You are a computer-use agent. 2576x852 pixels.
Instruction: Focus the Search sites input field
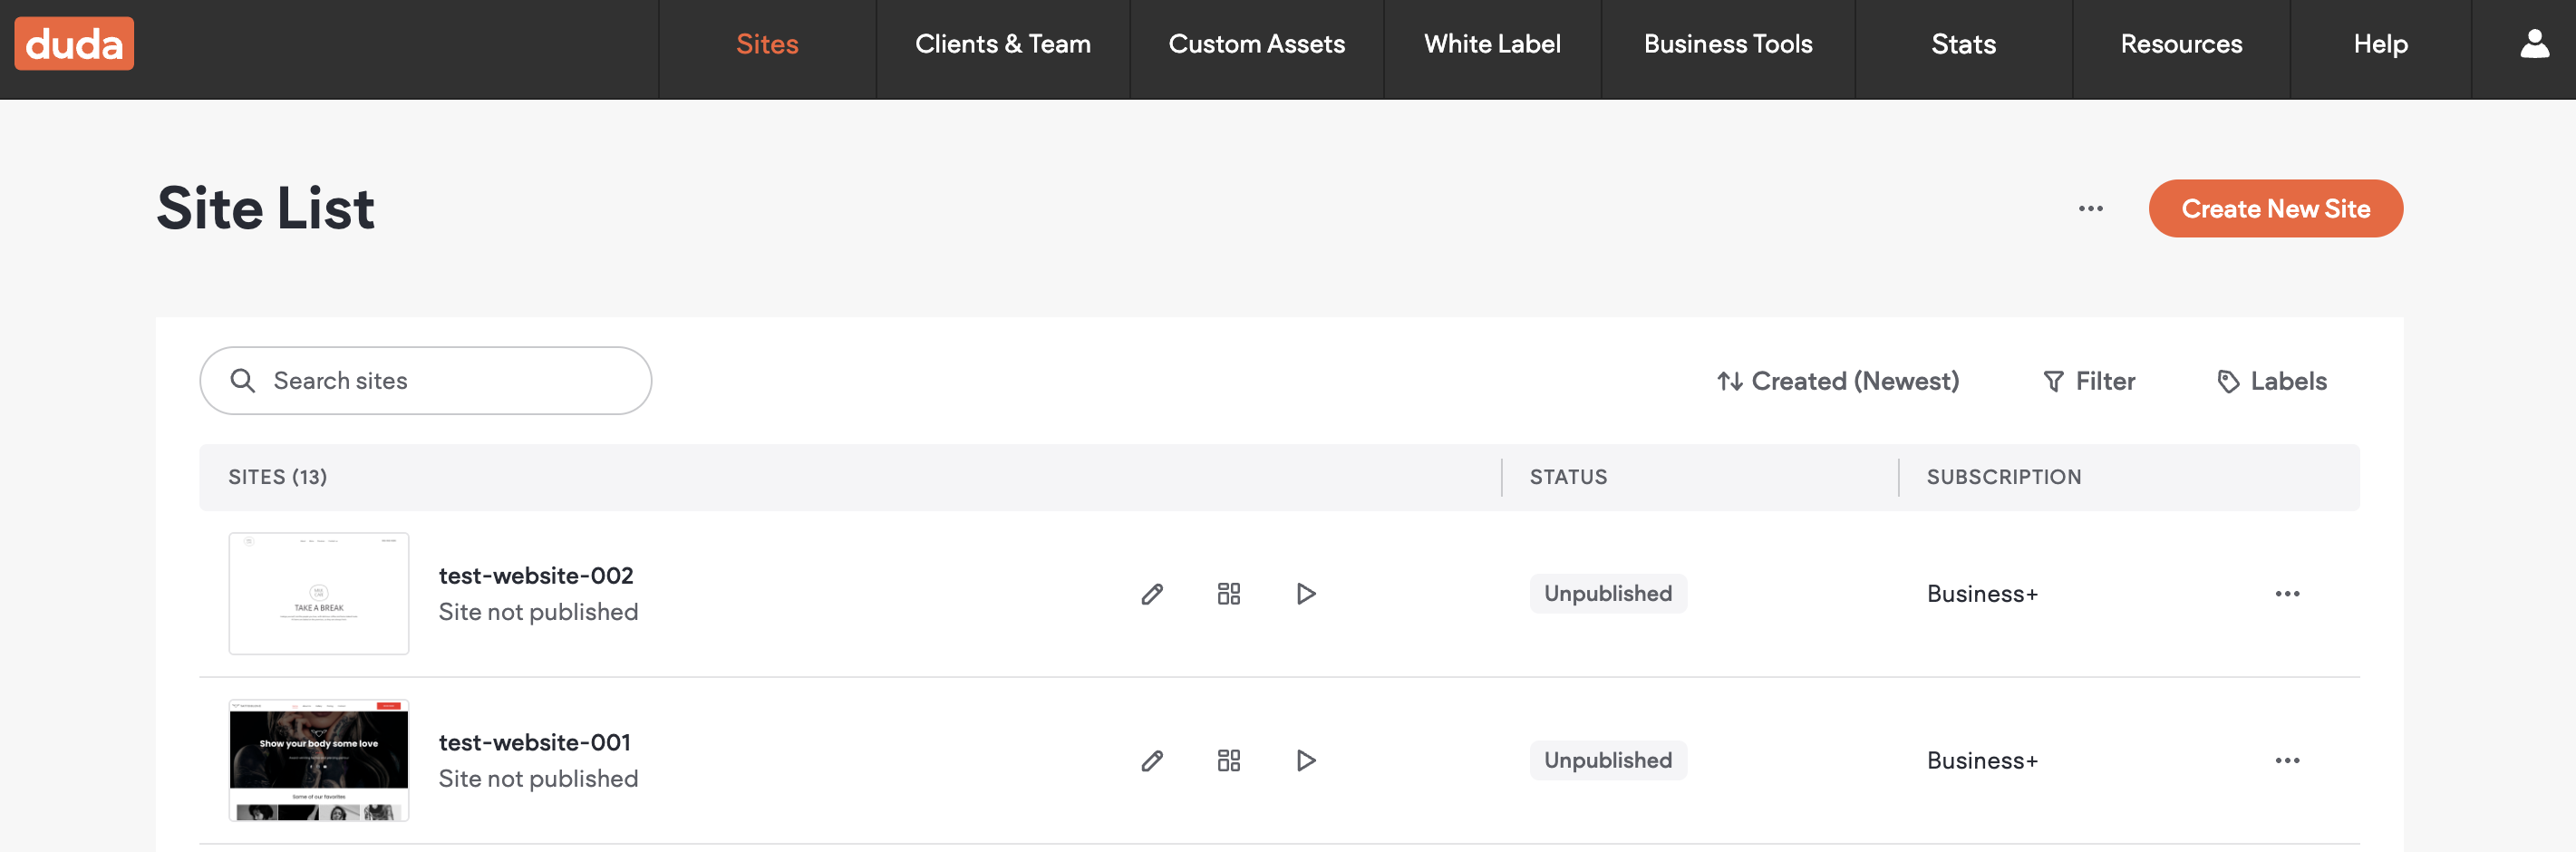[x=440, y=381]
